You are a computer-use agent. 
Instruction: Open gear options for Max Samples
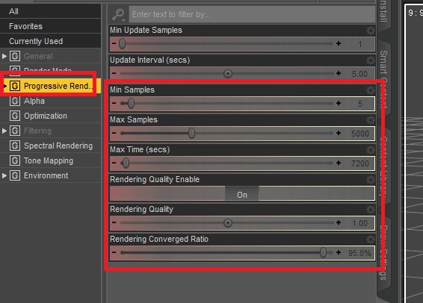371,120
